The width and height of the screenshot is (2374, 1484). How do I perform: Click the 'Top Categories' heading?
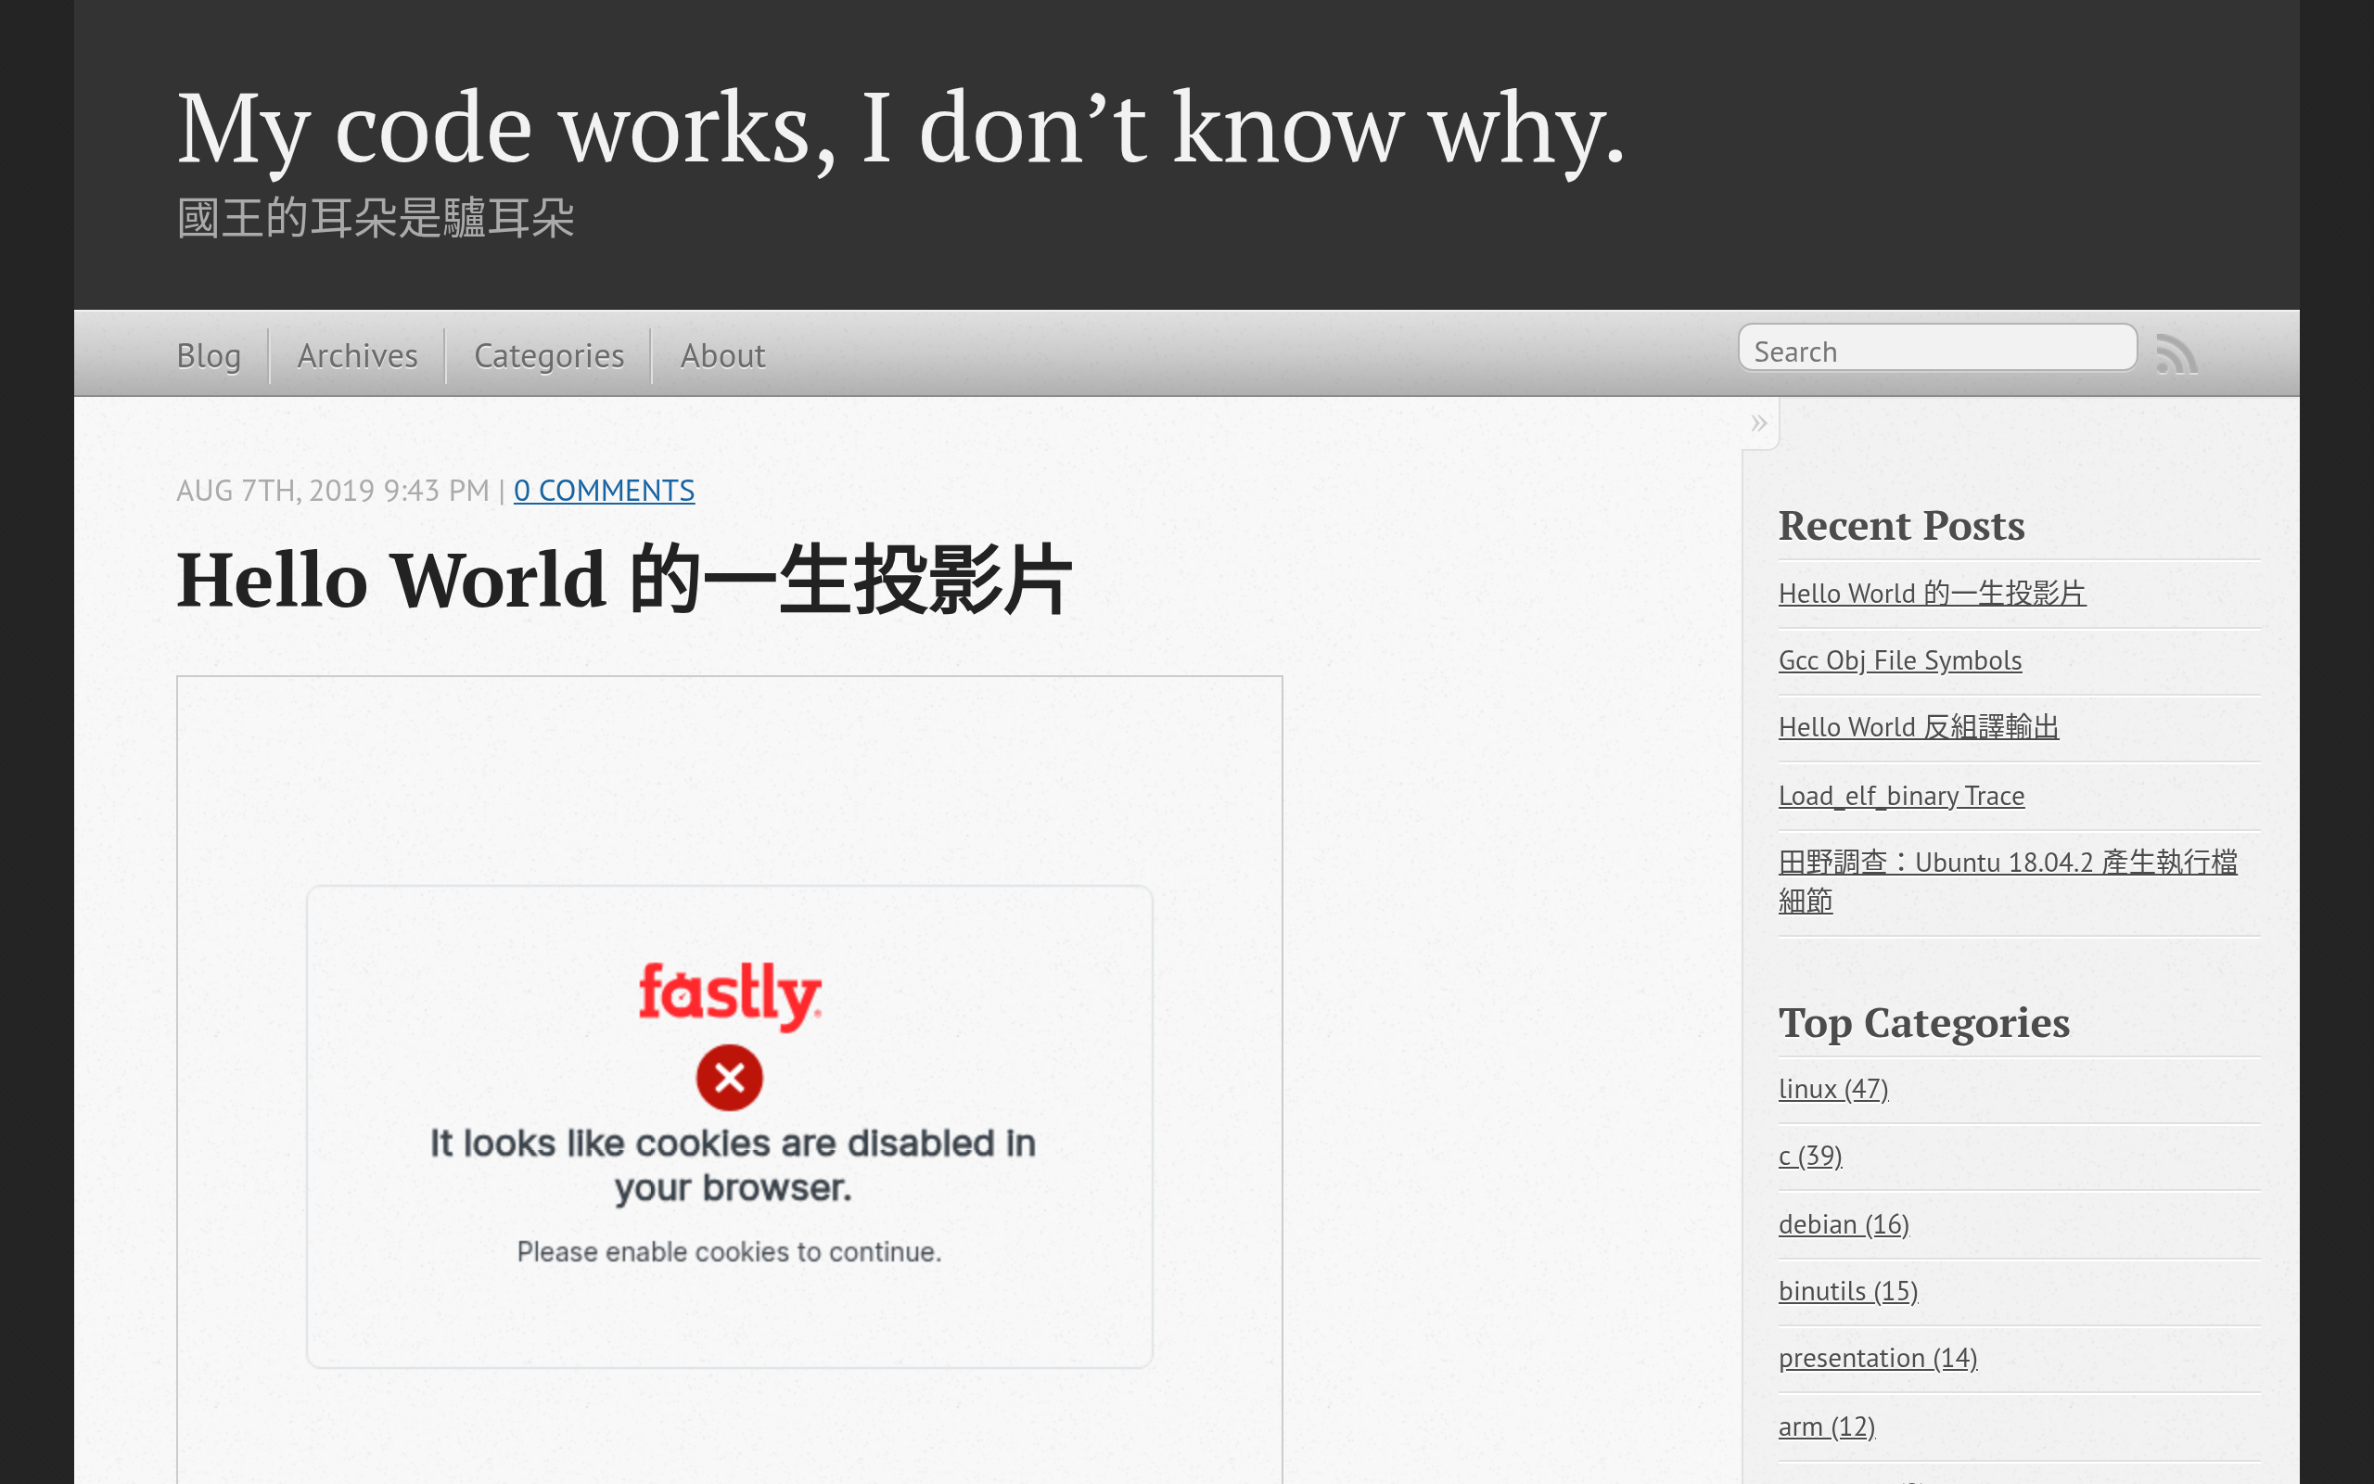(x=1923, y=1023)
